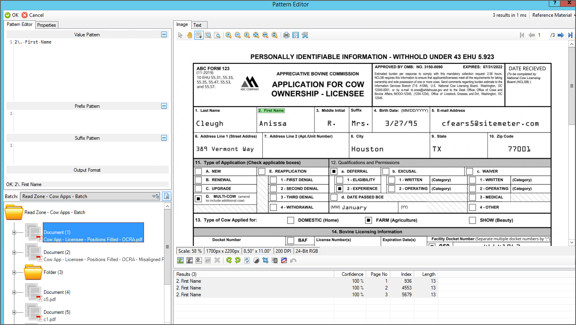The height and width of the screenshot is (325, 576).
Task: Click the print icon in image toolbar
Action: tap(286, 35)
